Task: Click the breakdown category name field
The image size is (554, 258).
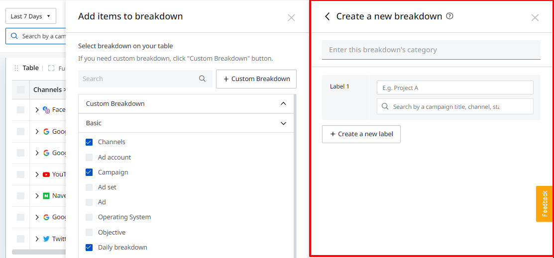Action: click(x=431, y=50)
